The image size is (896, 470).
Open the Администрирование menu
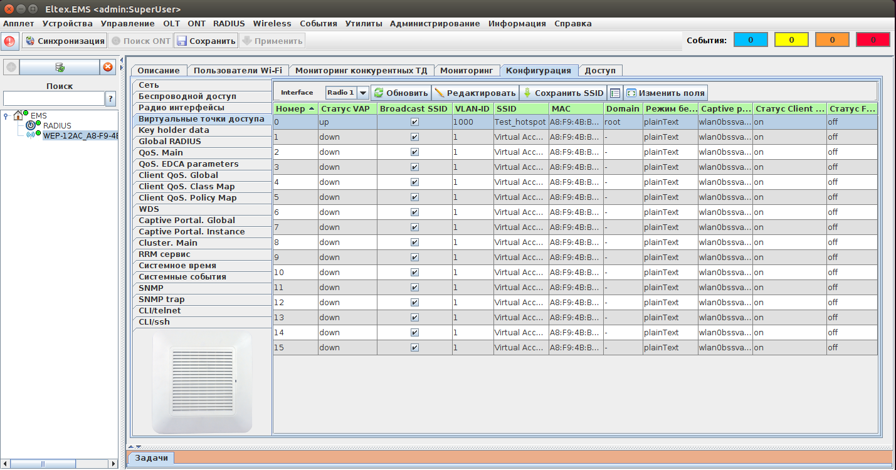pyautogui.click(x=435, y=23)
